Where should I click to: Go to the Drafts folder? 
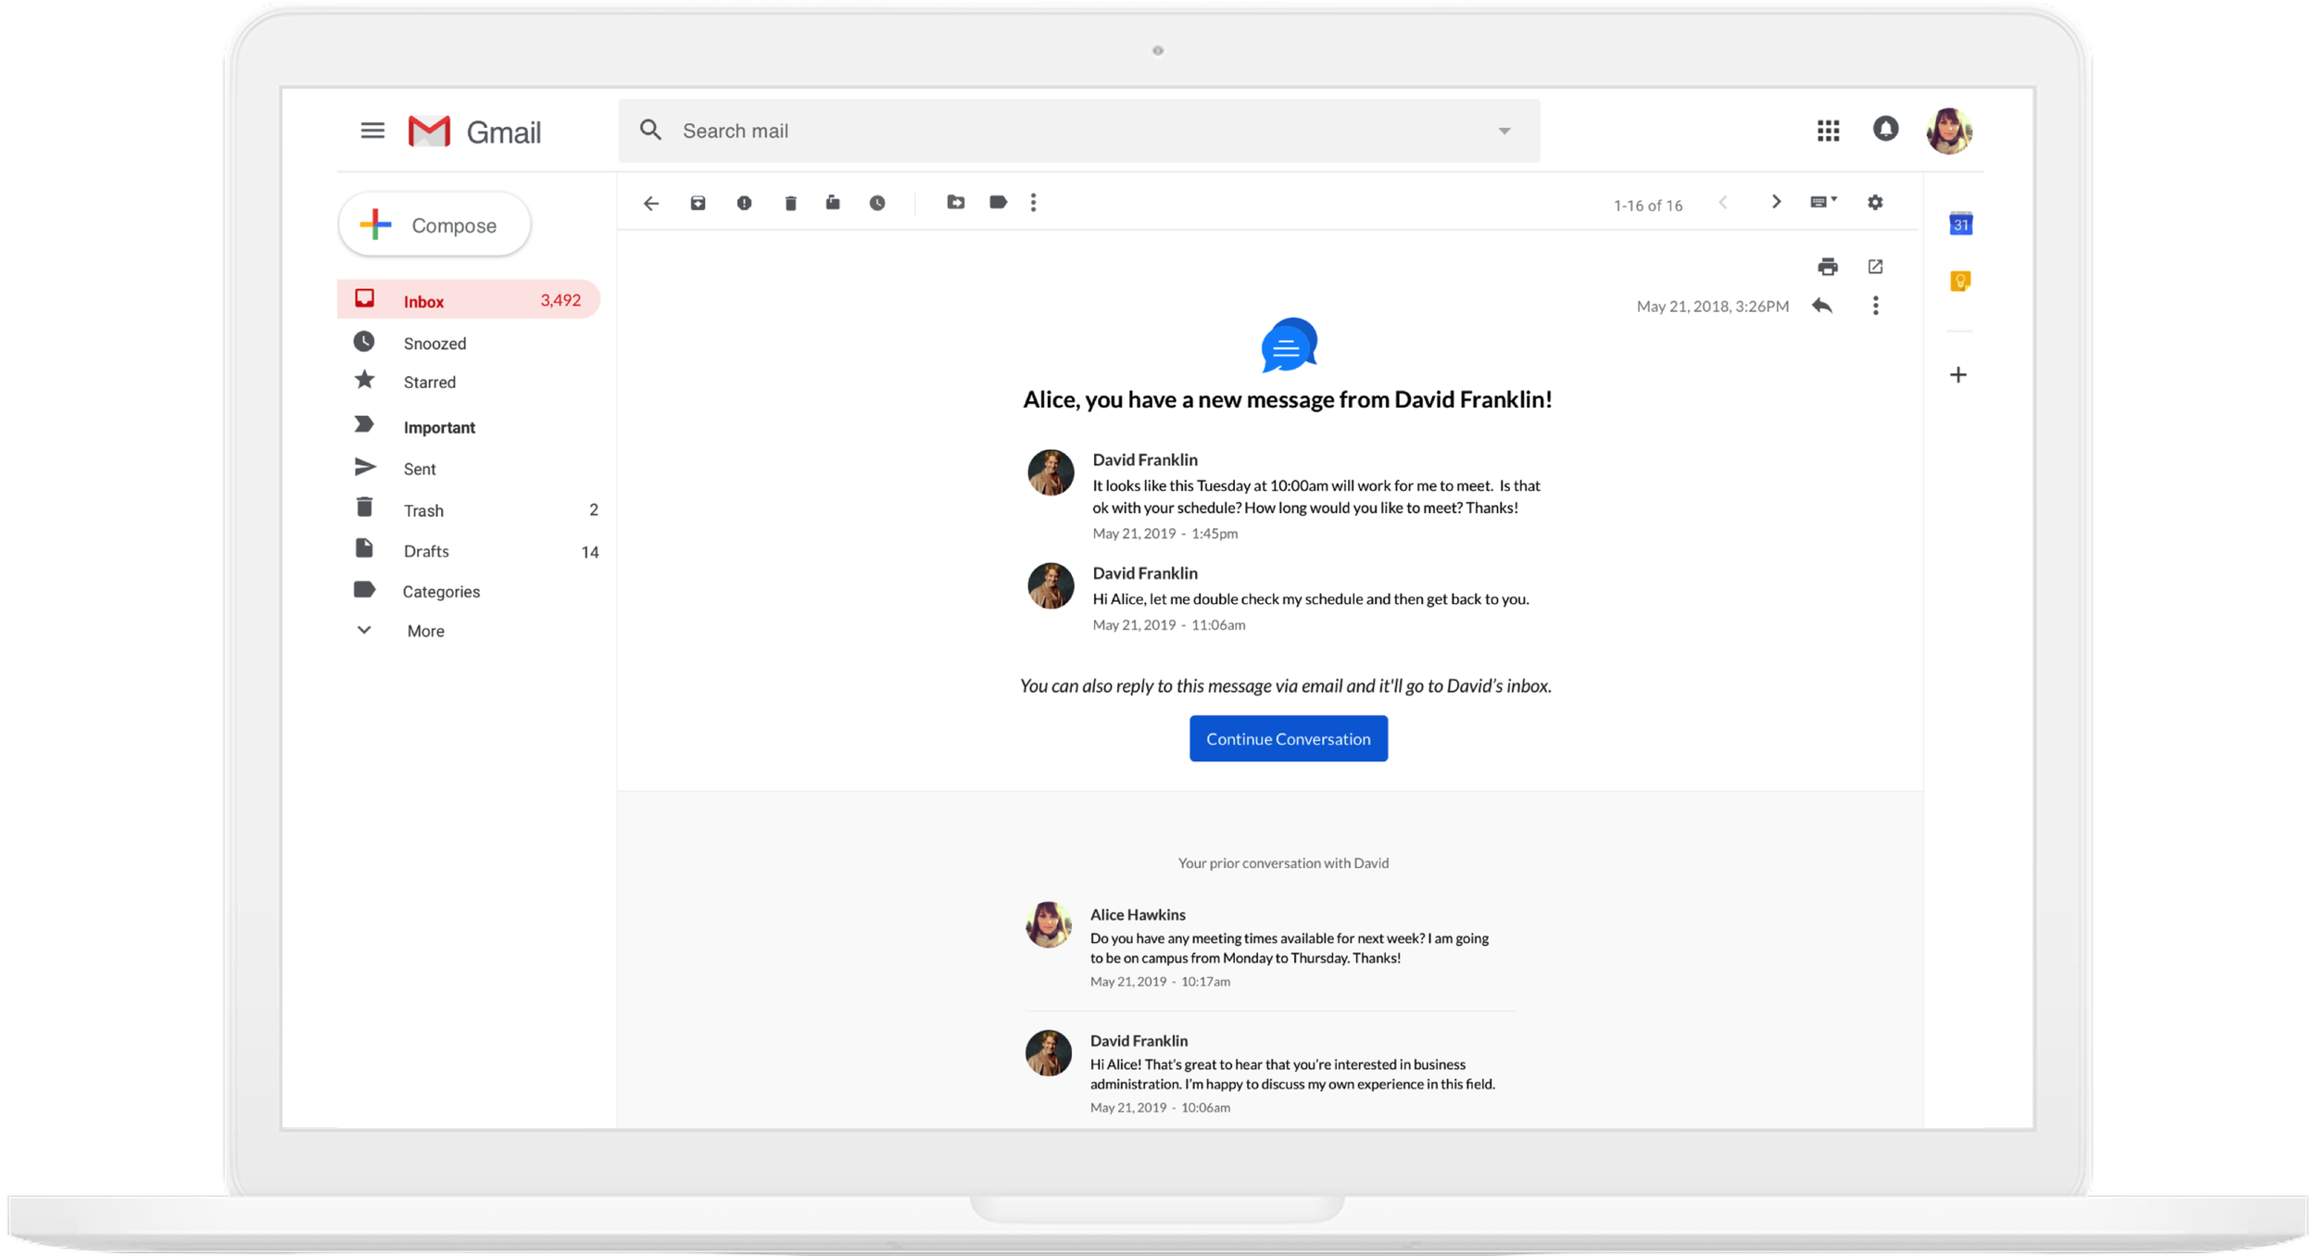(426, 551)
